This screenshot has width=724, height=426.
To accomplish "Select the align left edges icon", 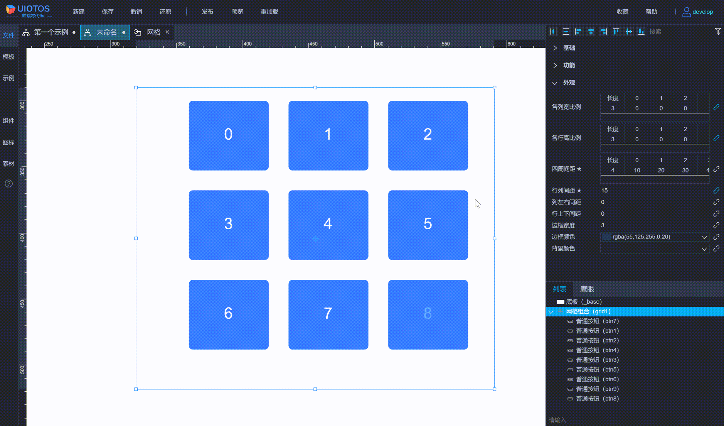I will coord(578,32).
